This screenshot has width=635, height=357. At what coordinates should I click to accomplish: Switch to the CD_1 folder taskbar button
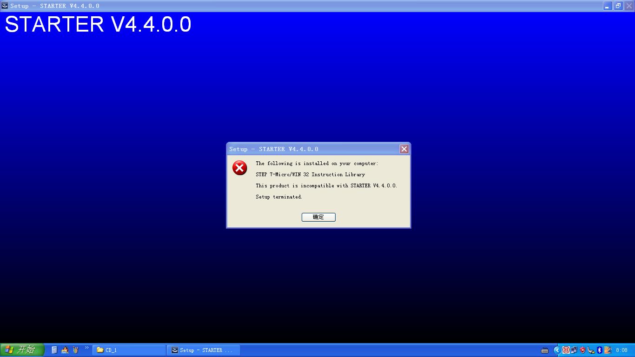(129, 350)
